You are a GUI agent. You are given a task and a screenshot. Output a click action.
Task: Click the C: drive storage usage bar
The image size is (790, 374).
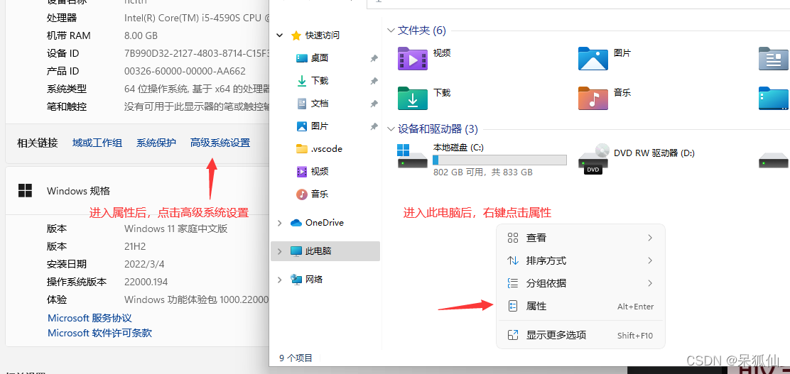[x=499, y=160]
